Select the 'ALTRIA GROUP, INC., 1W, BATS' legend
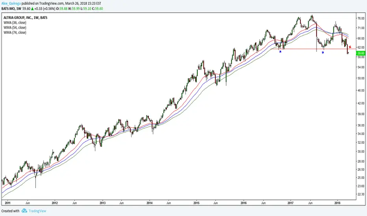367x216 pixels. click(x=25, y=18)
